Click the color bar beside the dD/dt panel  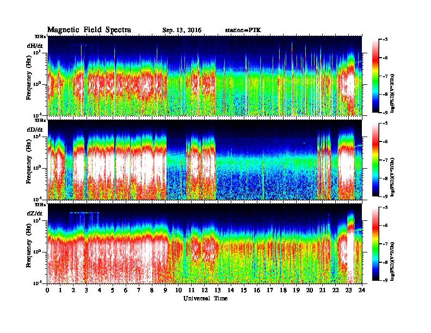click(375, 160)
